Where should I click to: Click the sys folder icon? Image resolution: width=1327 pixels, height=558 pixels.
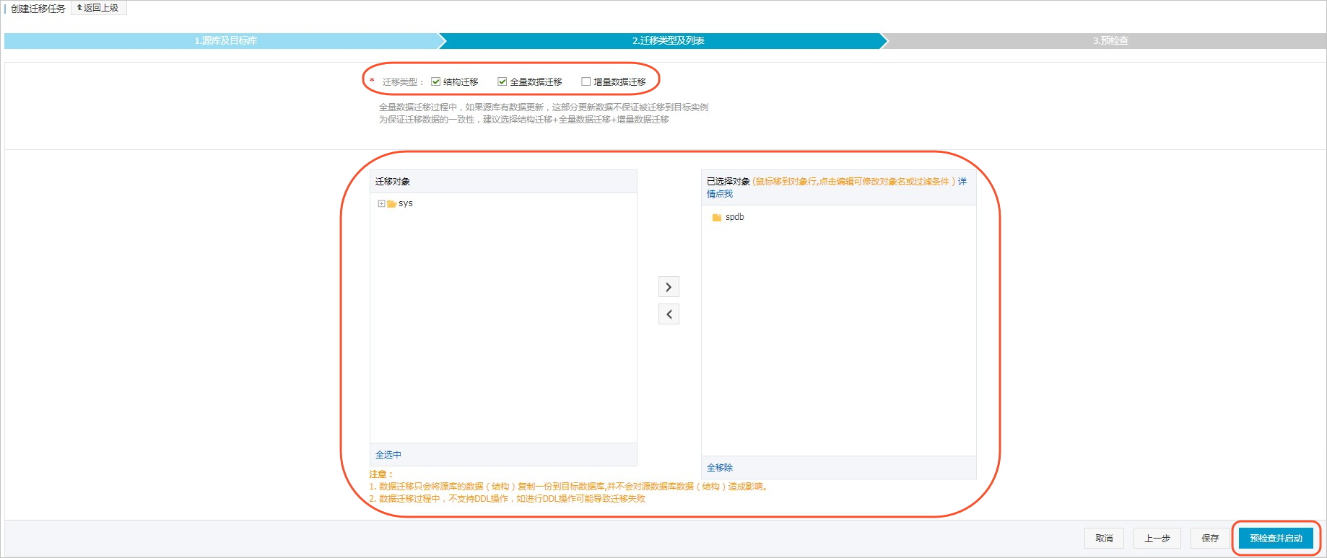pyautogui.click(x=391, y=204)
